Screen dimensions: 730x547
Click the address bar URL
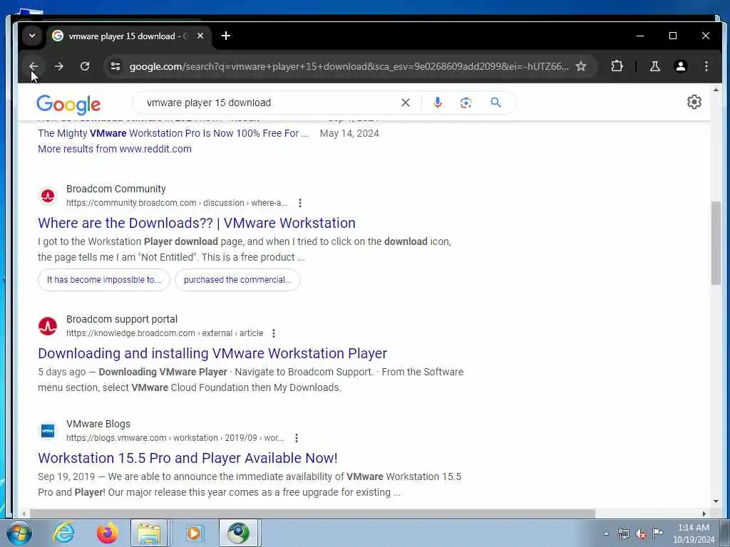(x=349, y=66)
